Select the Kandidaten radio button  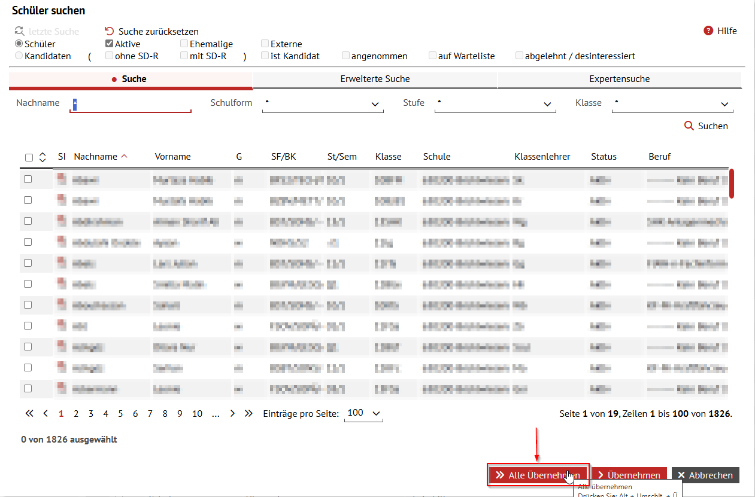coord(18,56)
